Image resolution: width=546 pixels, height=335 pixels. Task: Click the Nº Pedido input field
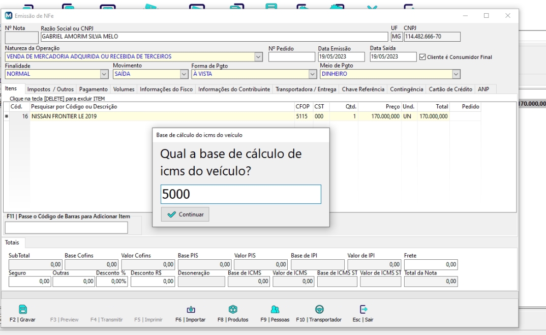pyautogui.click(x=291, y=57)
